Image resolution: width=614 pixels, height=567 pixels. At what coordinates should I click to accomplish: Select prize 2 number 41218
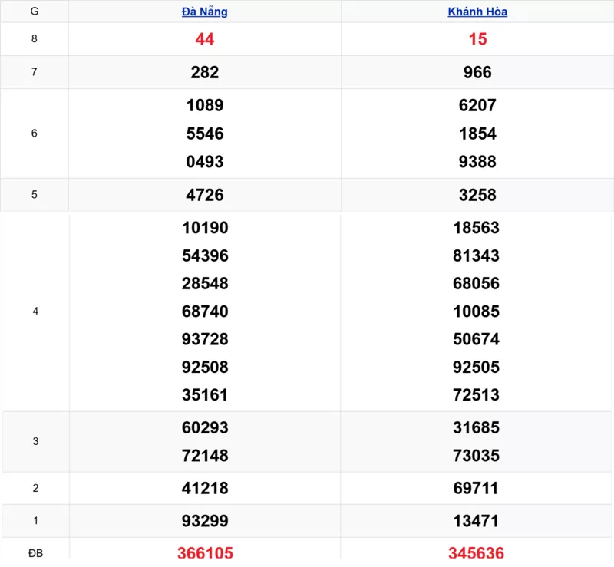(x=205, y=488)
